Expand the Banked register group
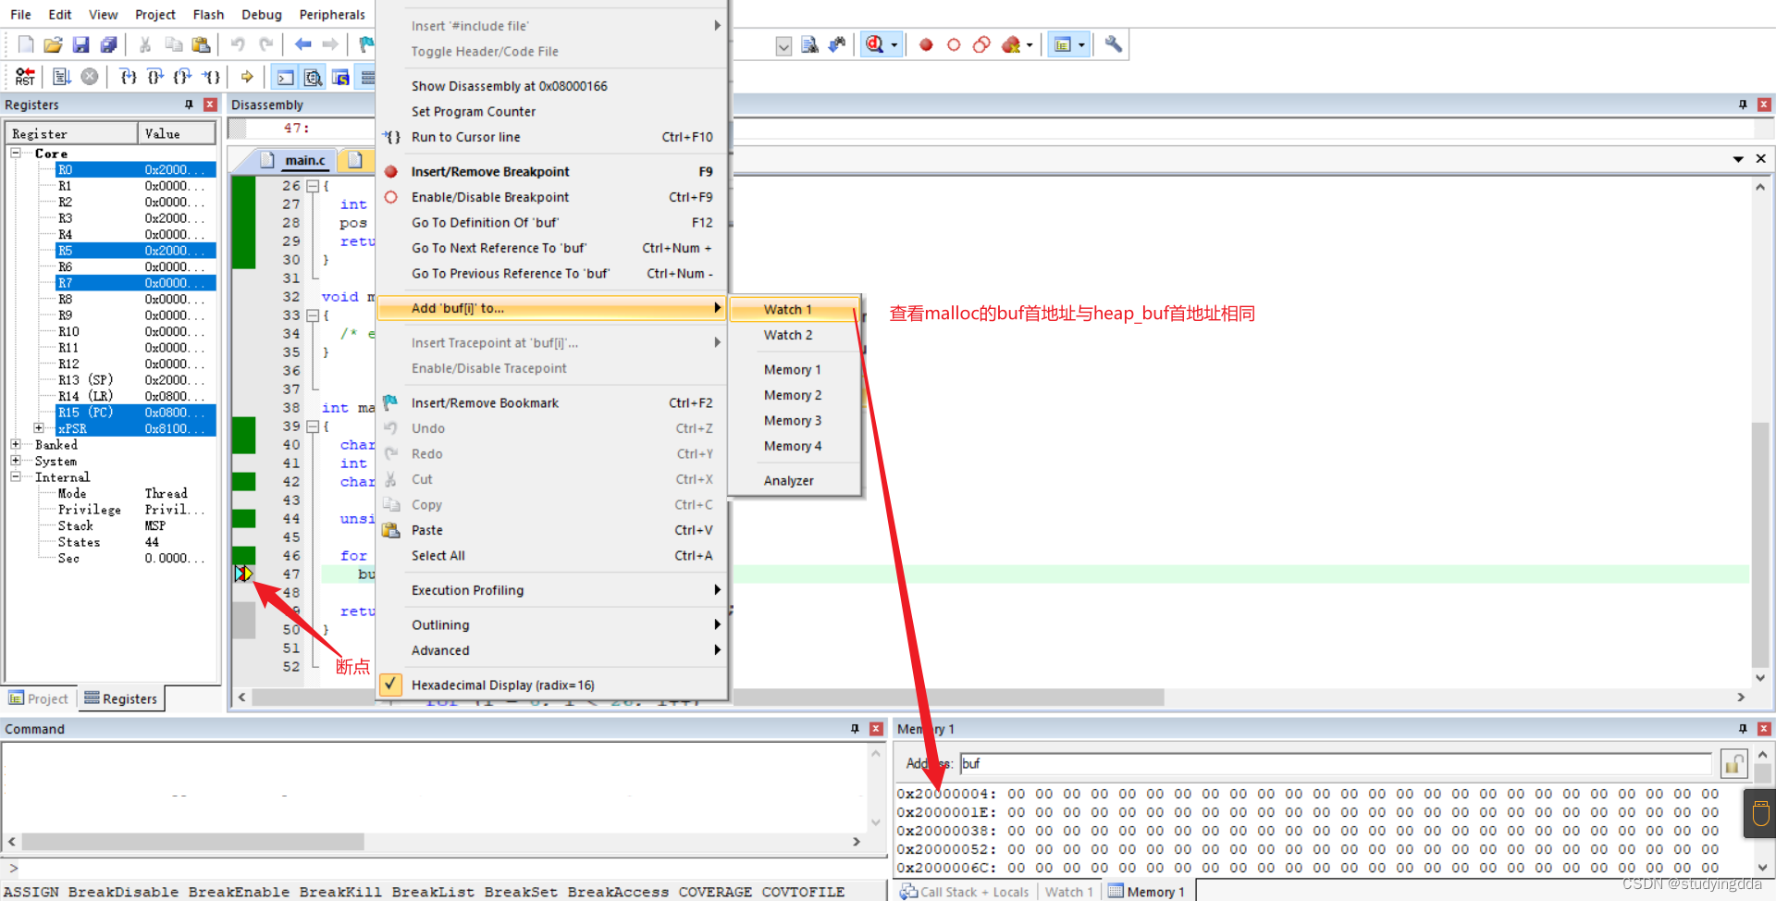The height and width of the screenshot is (901, 1776). 16,445
